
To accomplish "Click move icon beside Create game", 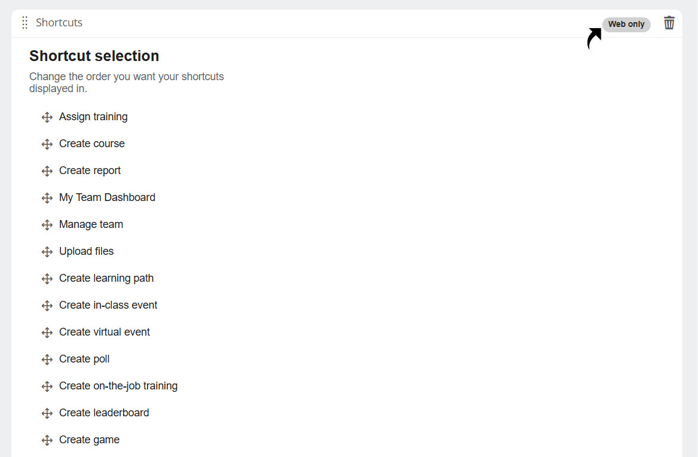I will pyautogui.click(x=47, y=440).
